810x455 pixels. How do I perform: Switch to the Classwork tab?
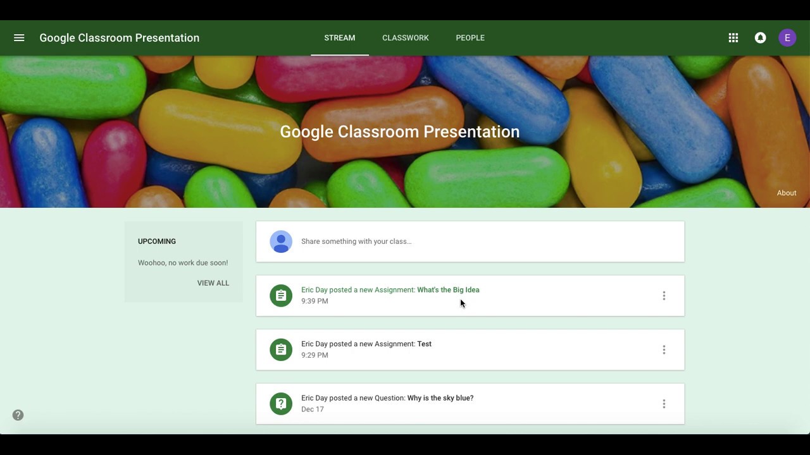[x=406, y=38]
